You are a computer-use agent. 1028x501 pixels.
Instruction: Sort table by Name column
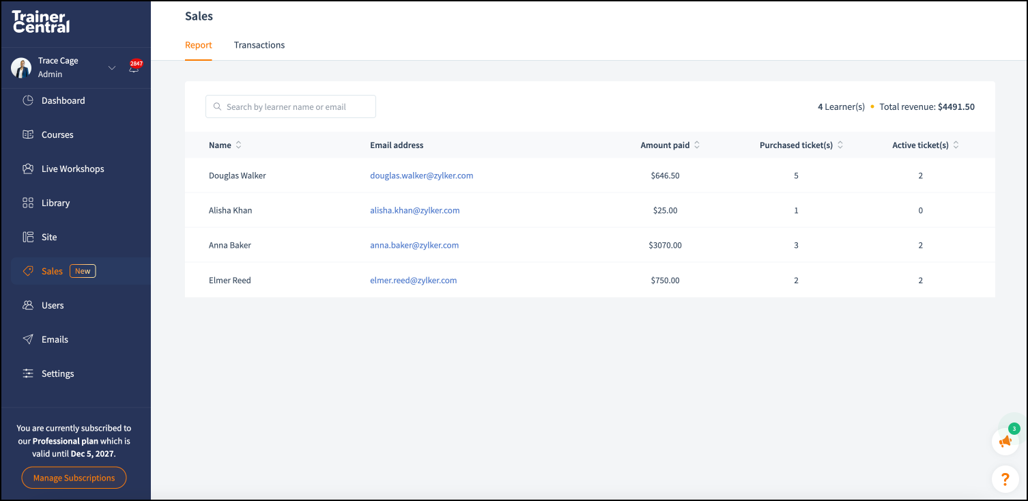(x=238, y=145)
